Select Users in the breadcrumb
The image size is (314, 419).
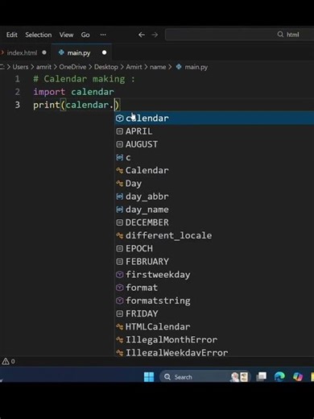pyautogui.click(x=20, y=67)
